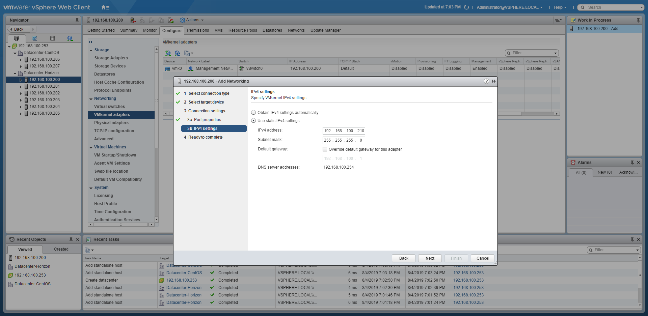Switch the Navigator to the Networking view icon
Viewport: 648px width, 316px height.
[x=70, y=38]
